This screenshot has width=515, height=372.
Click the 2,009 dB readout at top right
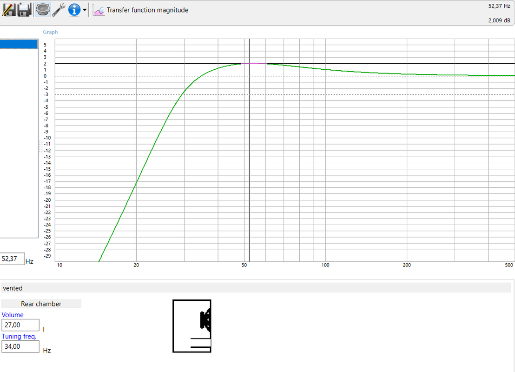coord(499,20)
